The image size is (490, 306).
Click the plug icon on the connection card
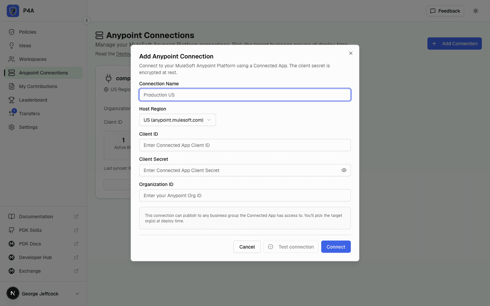pos(109,79)
